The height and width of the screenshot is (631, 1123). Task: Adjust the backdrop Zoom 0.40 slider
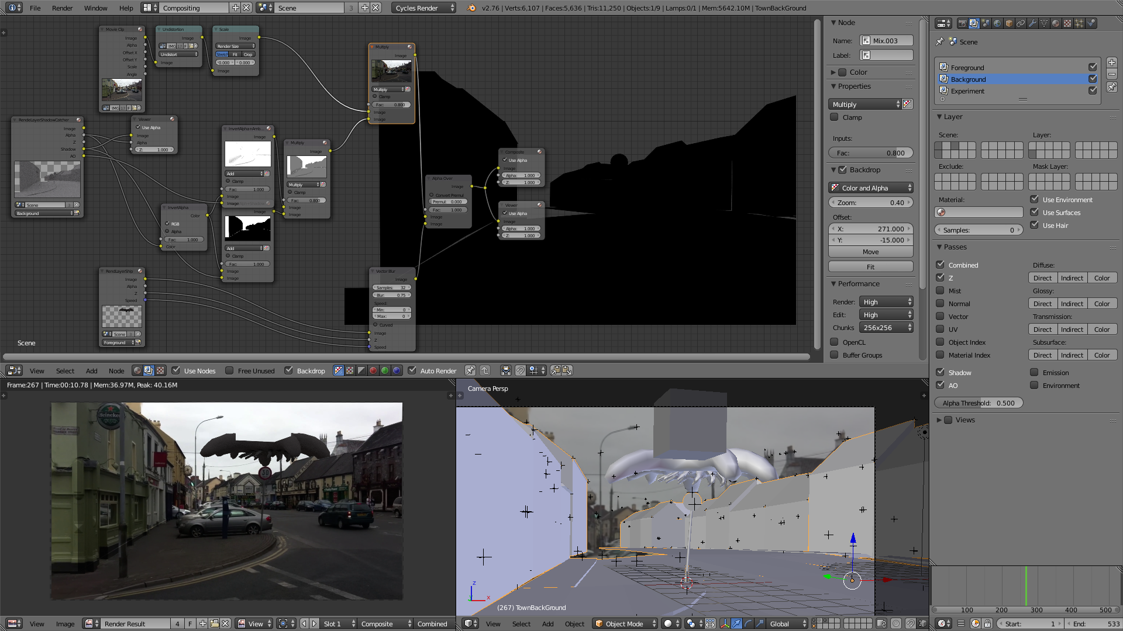click(x=870, y=203)
